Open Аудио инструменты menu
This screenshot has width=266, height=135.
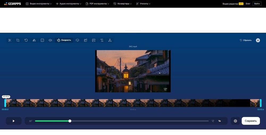point(69,4)
